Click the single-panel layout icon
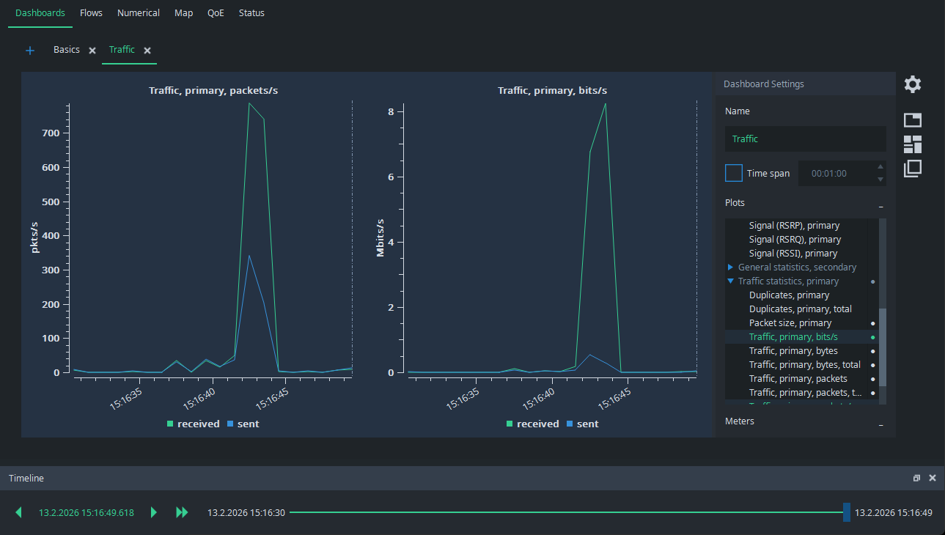Viewport: 945px width, 535px height. tap(912, 120)
